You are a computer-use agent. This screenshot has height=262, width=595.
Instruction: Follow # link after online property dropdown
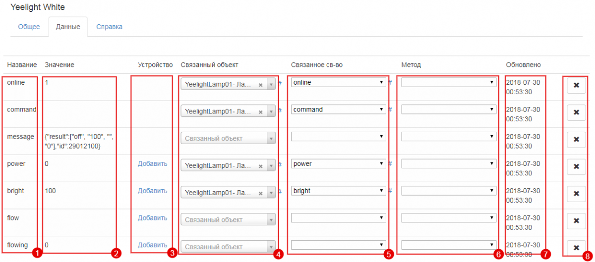click(390, 82)
